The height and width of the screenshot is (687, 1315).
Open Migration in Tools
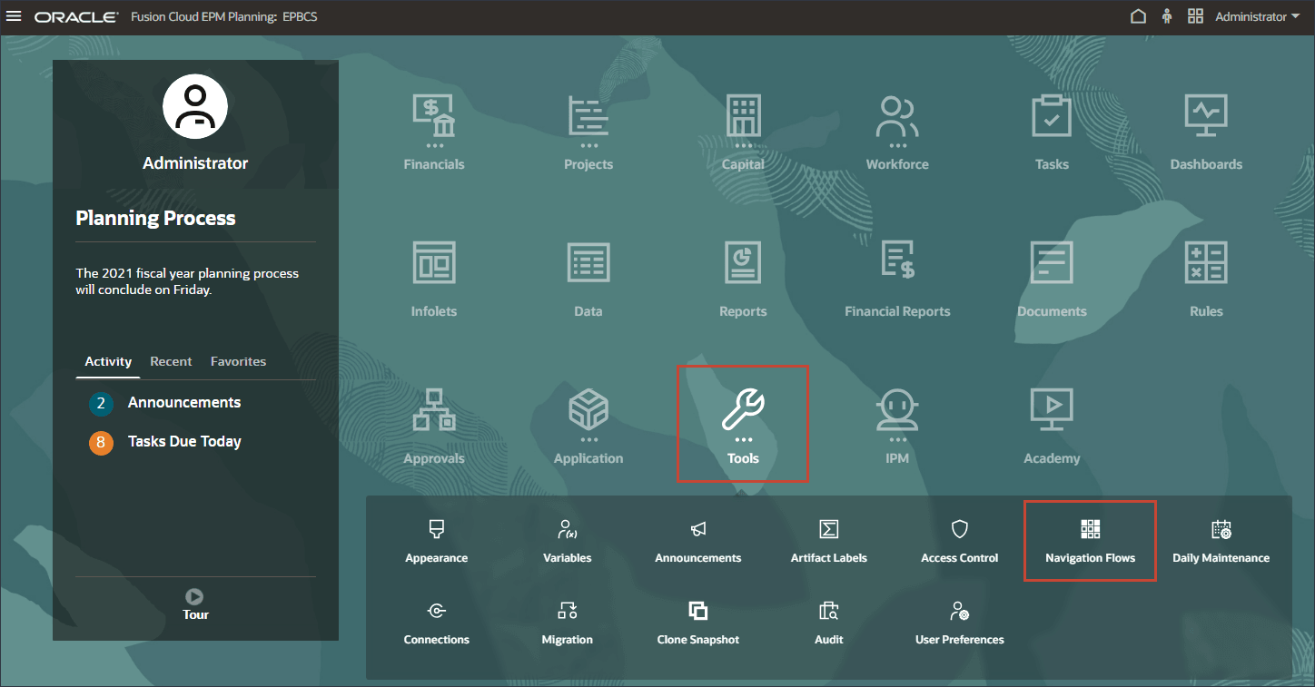pos(568,623)
